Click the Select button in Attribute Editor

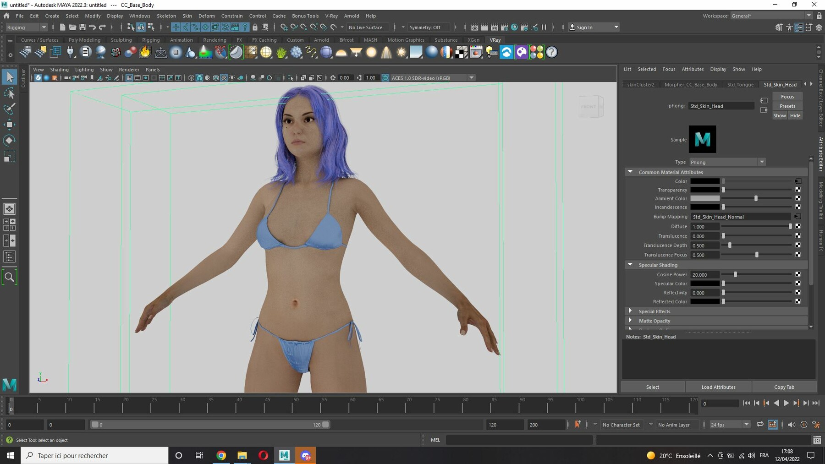653,387
